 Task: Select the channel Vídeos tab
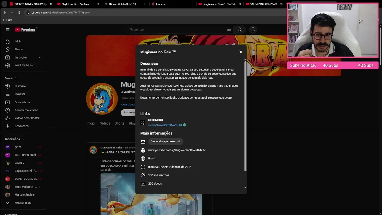click(x=105, y=123)
